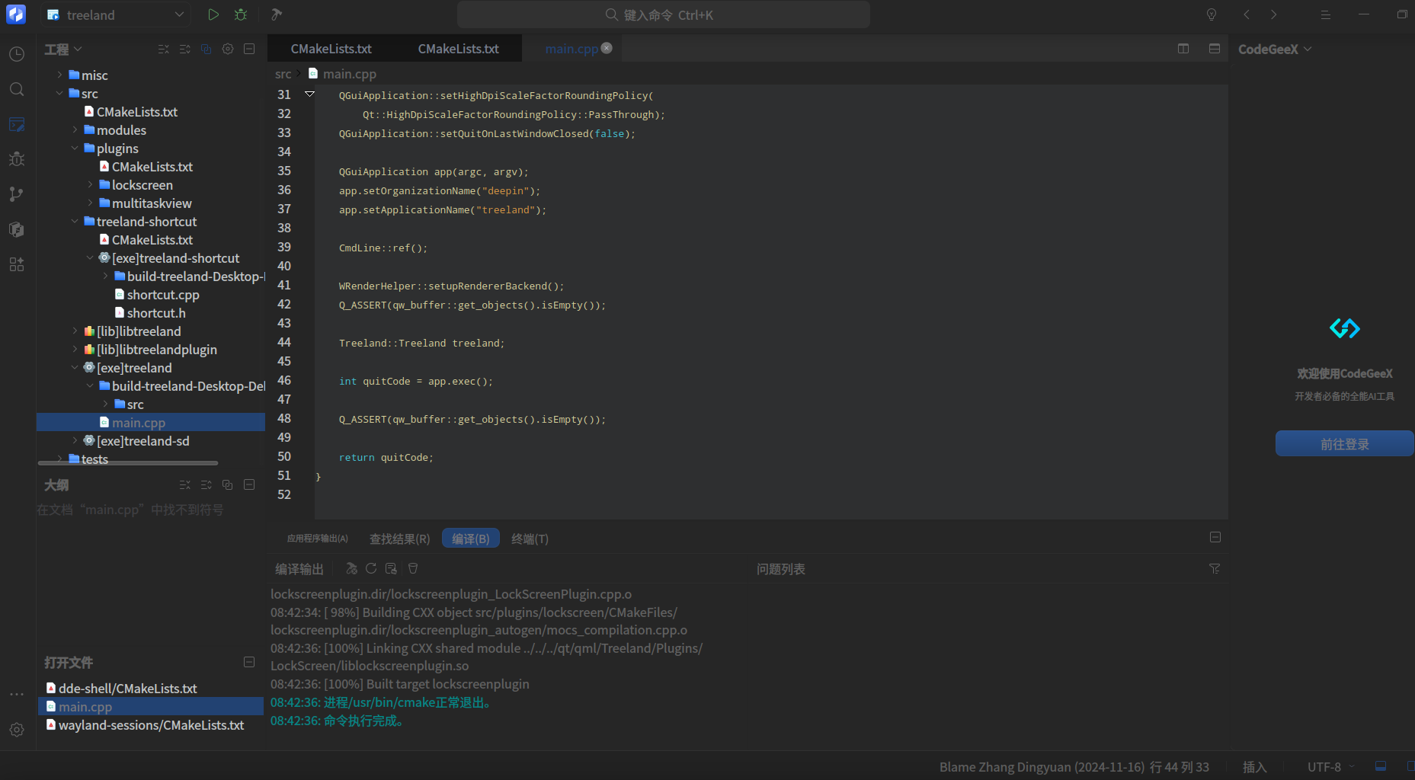Open recent files clock icon in sidebar
The image size is (1415, 780).
click(17, 54)
